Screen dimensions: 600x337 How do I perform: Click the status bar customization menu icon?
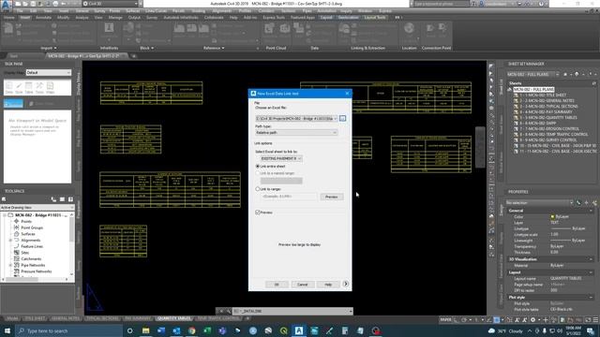click(595, 320)
